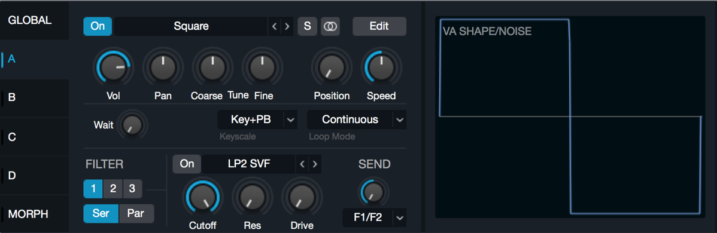Click the Position knob
717x233 pixels.
click(332, 68)
